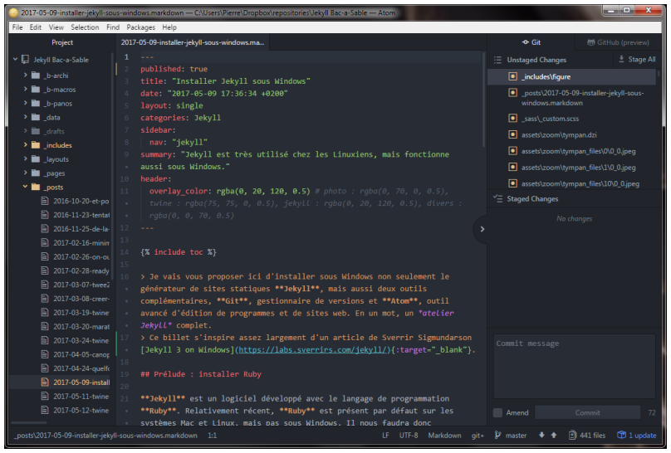Switch to the GitHub (preview) tab
The height and width of the screenshot is (453, 671).
tap(618, 42)
